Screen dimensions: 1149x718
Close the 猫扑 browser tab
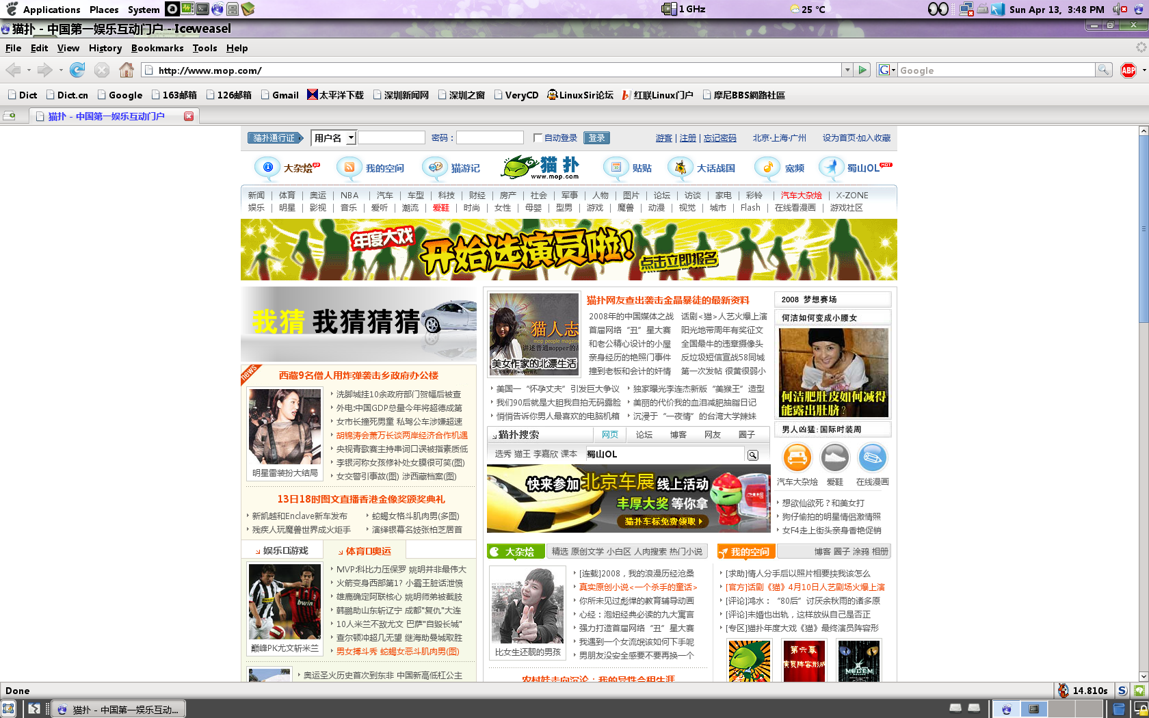(189, 116)
